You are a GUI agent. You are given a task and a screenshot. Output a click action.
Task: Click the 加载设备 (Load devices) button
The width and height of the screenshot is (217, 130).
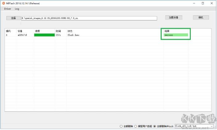173,17
